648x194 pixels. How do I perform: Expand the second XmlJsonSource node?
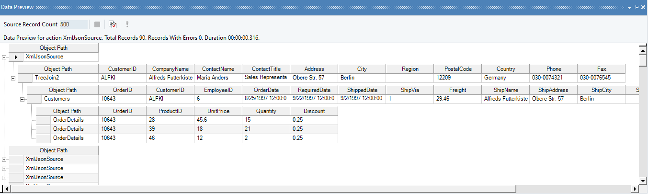[4, 160]
